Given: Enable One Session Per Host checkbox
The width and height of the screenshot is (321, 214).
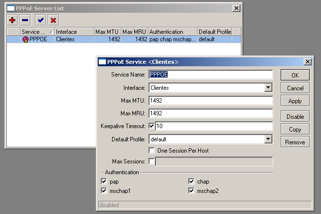Looking at the screenshot, I should [151, 150].
